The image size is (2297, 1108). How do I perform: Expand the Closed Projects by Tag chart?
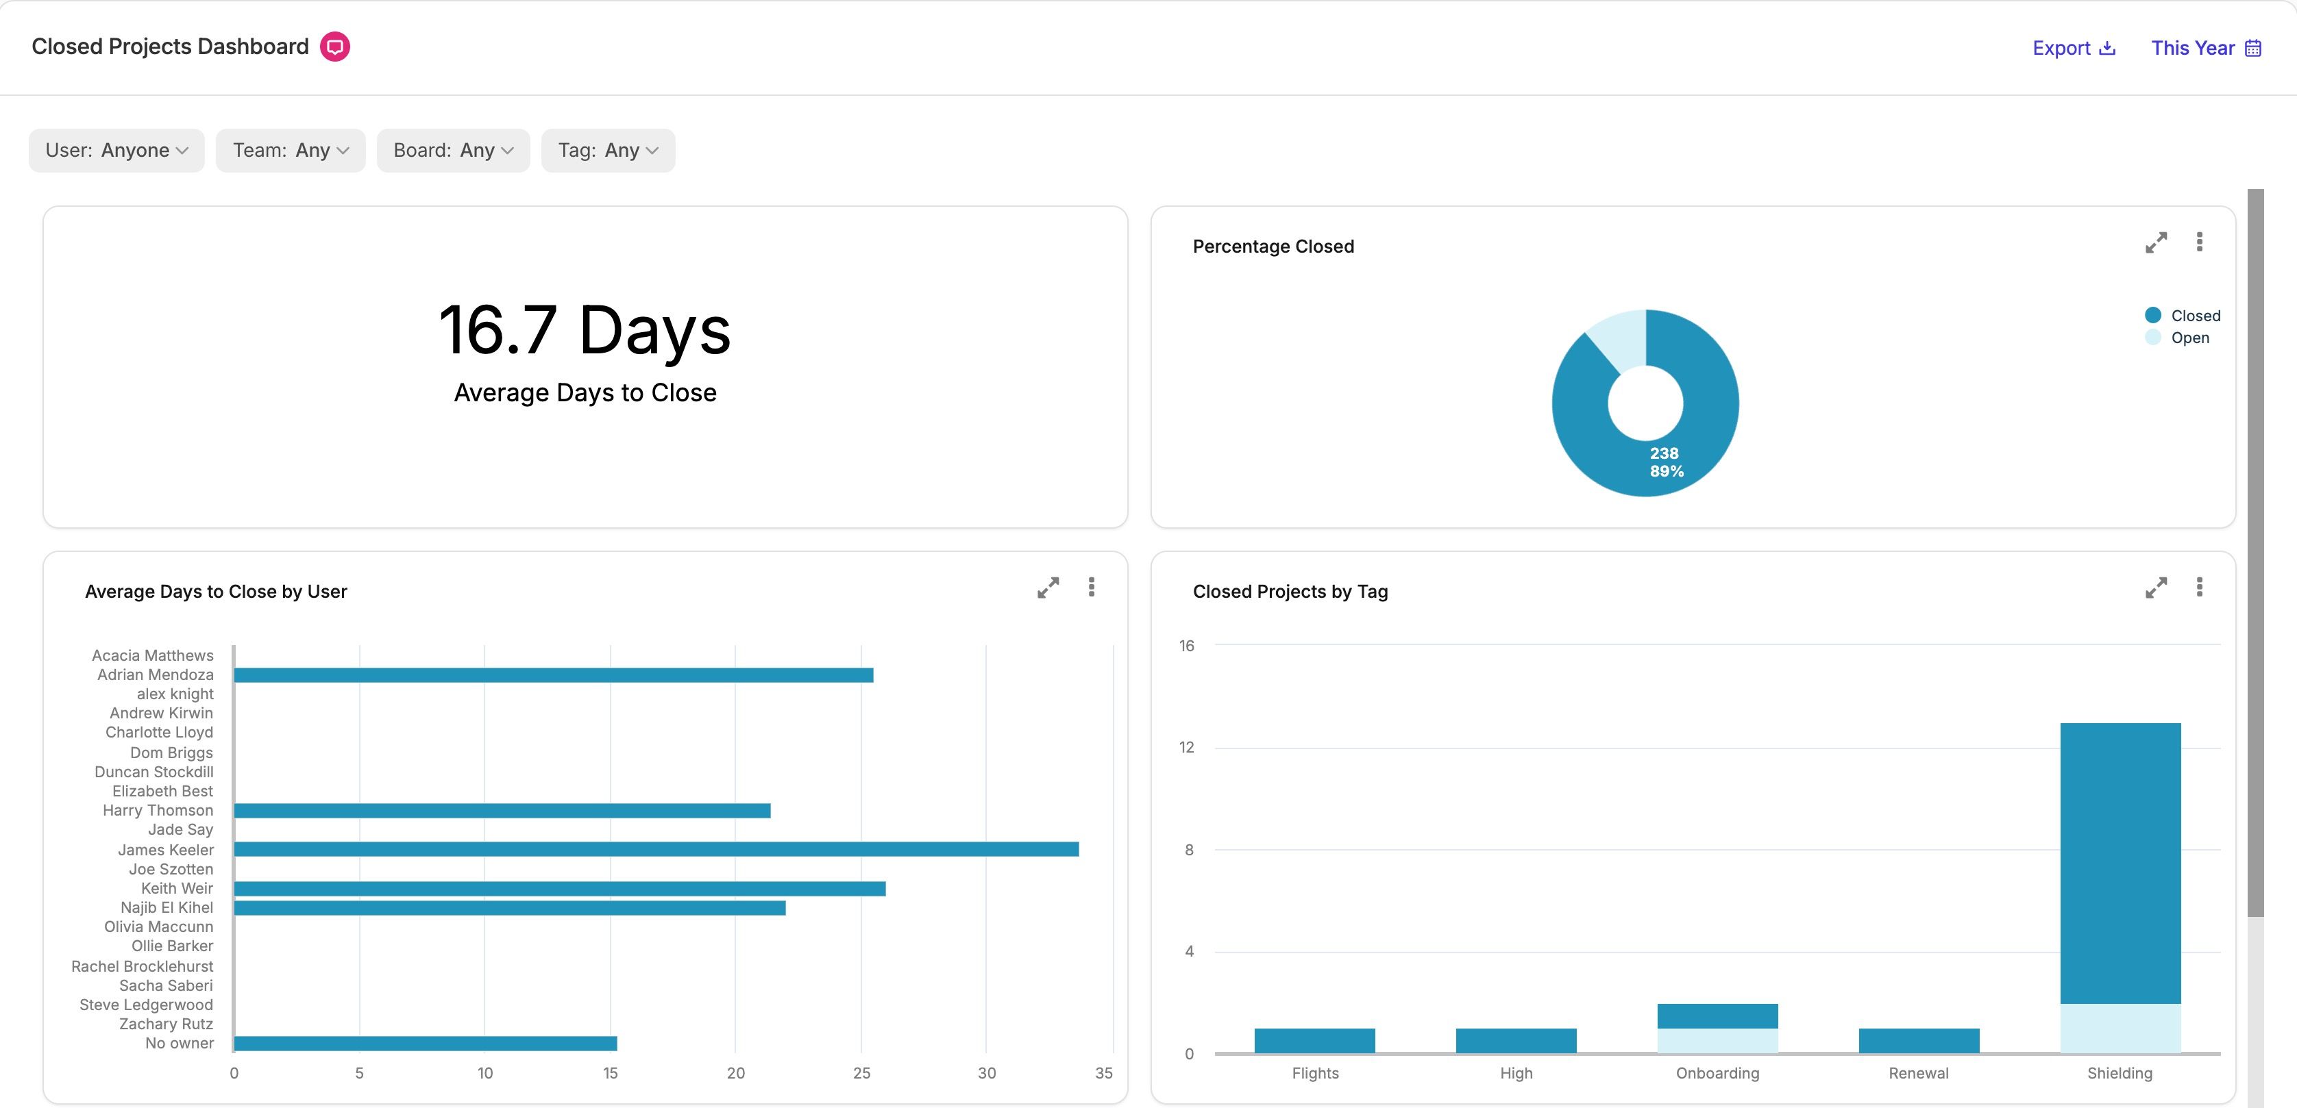[2156, 588]
